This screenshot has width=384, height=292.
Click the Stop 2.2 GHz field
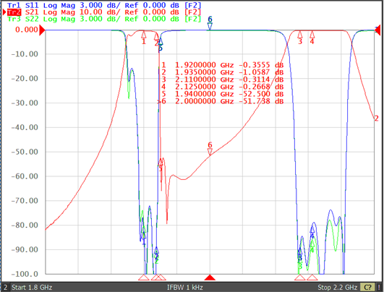[337, 287]
